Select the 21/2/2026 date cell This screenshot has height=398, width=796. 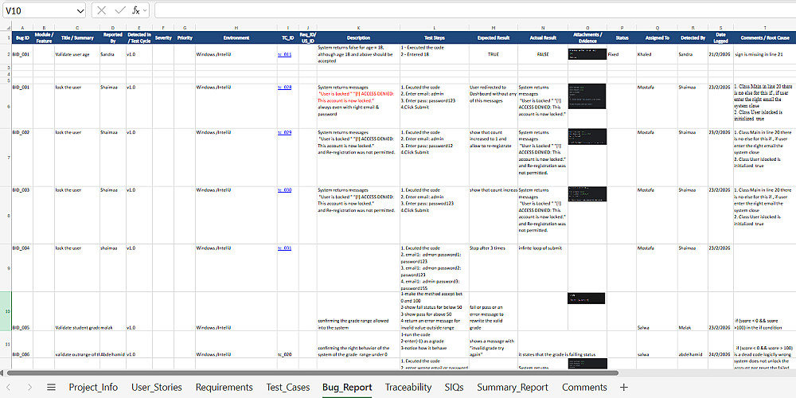click(720, 54)
